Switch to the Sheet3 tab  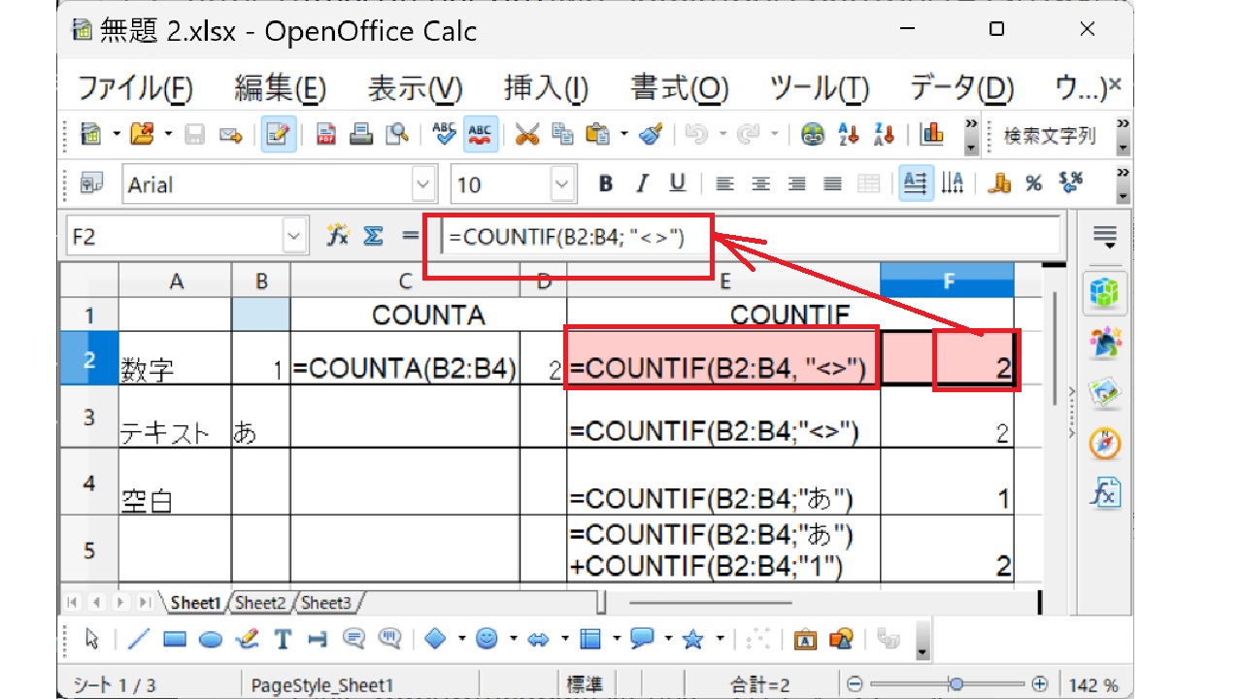coord(325,603)
